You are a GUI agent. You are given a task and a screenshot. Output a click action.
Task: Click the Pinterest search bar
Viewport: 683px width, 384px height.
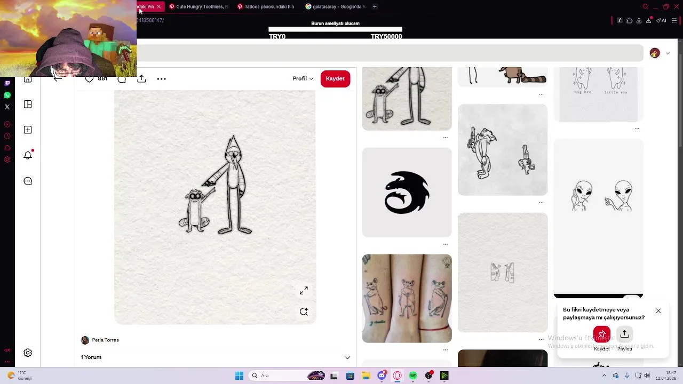pyautogui.click(x=390, y=53)
